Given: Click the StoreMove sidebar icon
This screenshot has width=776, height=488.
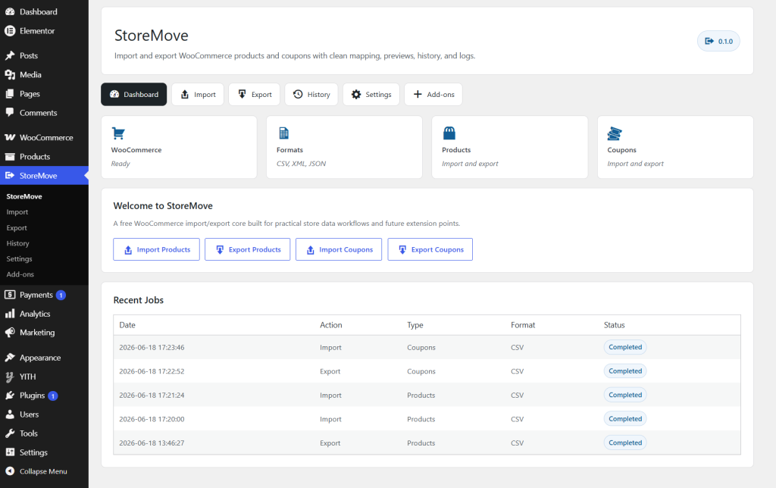Looking at the screenshot, I should [x=10, y=175].
